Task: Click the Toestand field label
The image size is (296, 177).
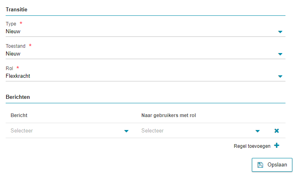Action: click(15, 46)
